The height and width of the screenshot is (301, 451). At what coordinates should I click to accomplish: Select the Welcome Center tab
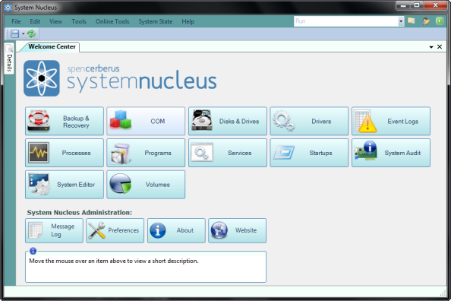pos(52,46)
